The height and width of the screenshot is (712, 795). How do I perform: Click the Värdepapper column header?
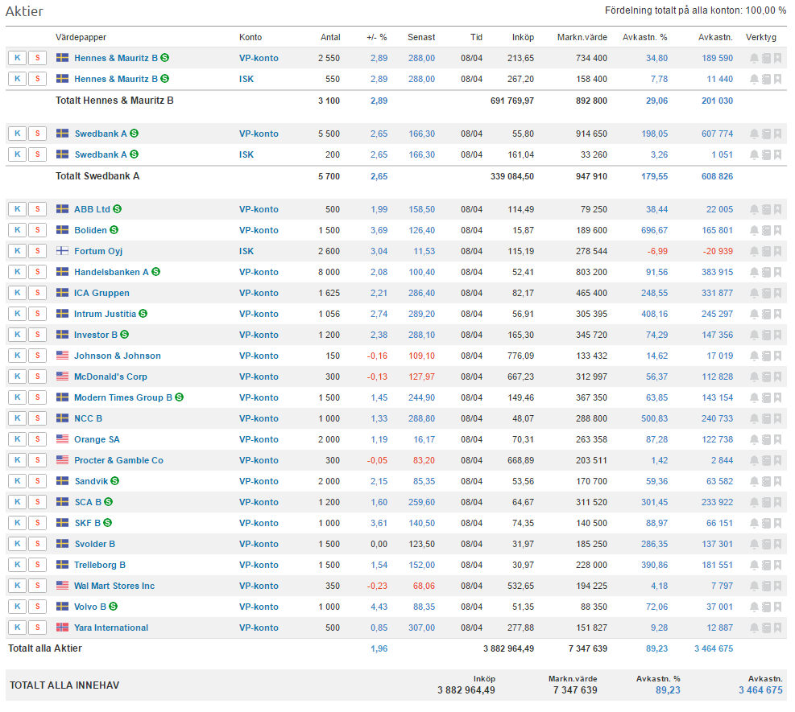coord(81,38)
